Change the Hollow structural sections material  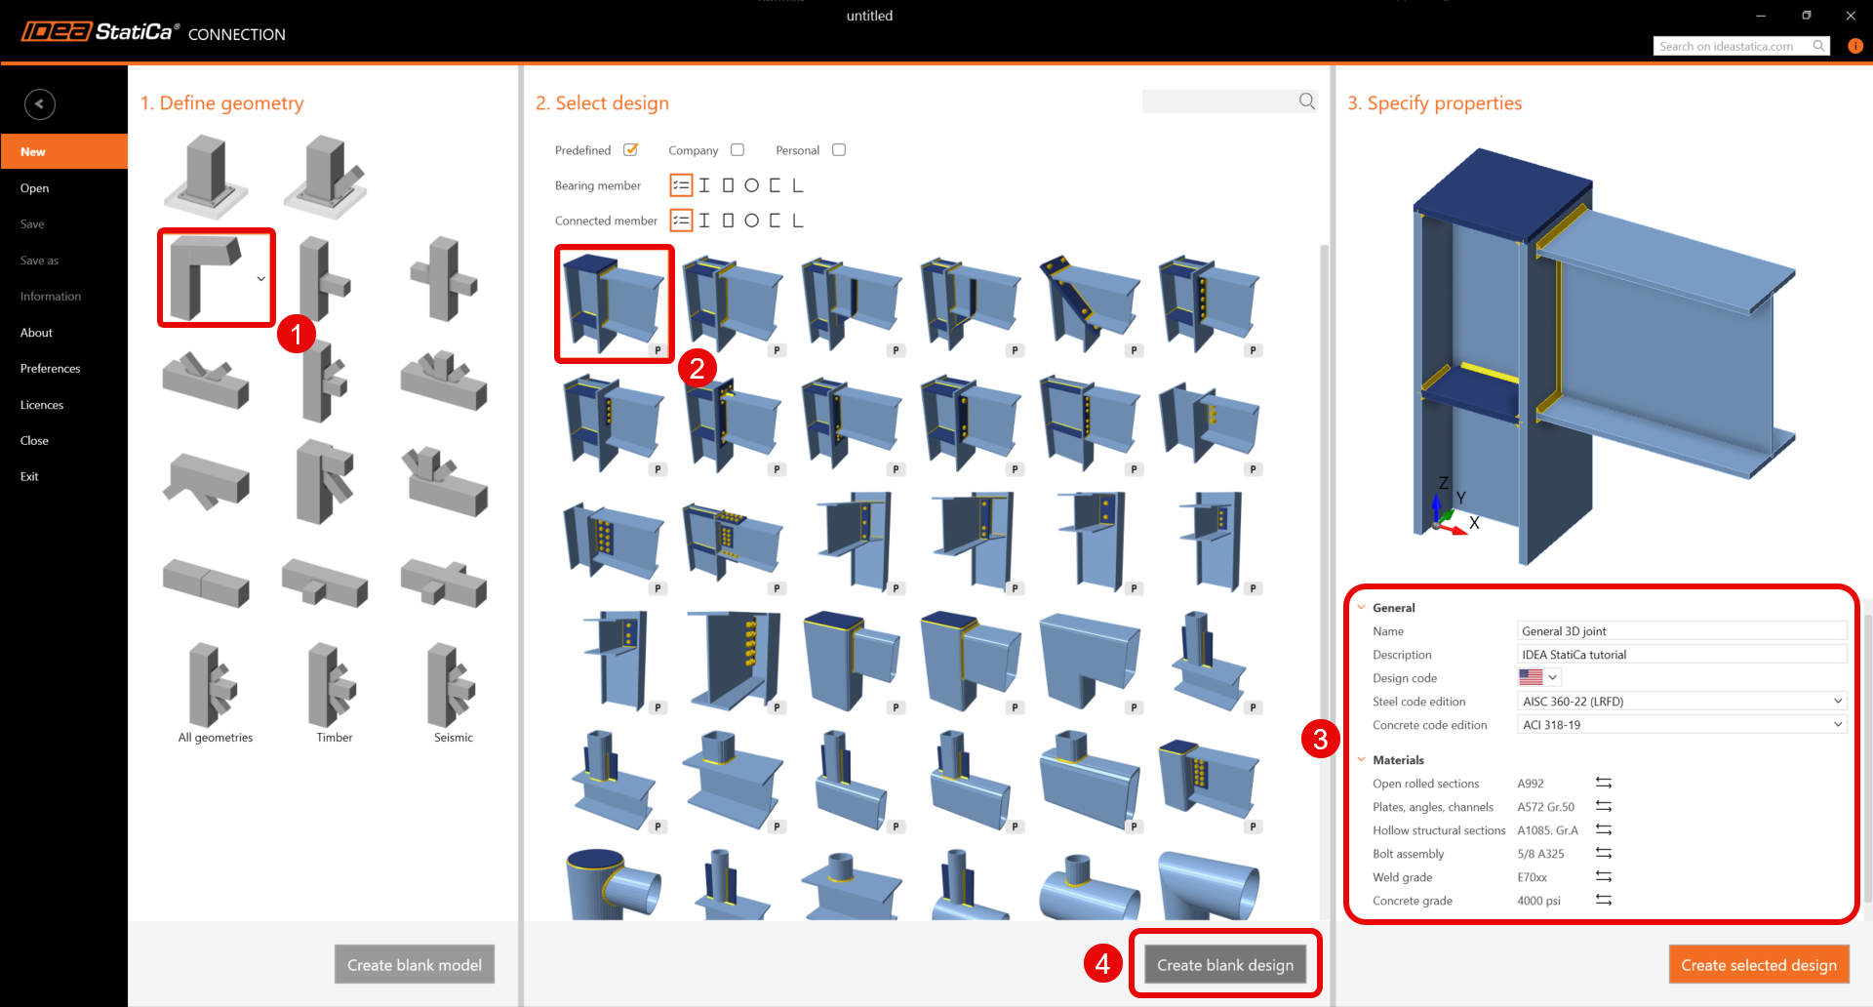point(1604,830)
